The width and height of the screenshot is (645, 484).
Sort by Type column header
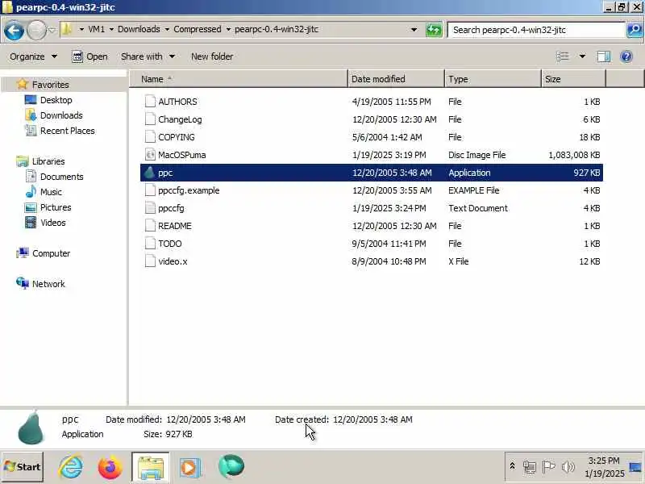click(x=493, y=79)
